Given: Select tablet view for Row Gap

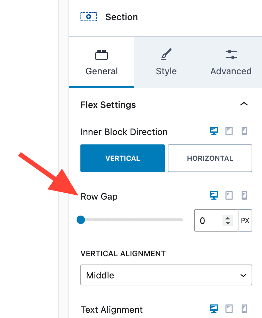Looking at the screenshot, I should pos(229,195).
